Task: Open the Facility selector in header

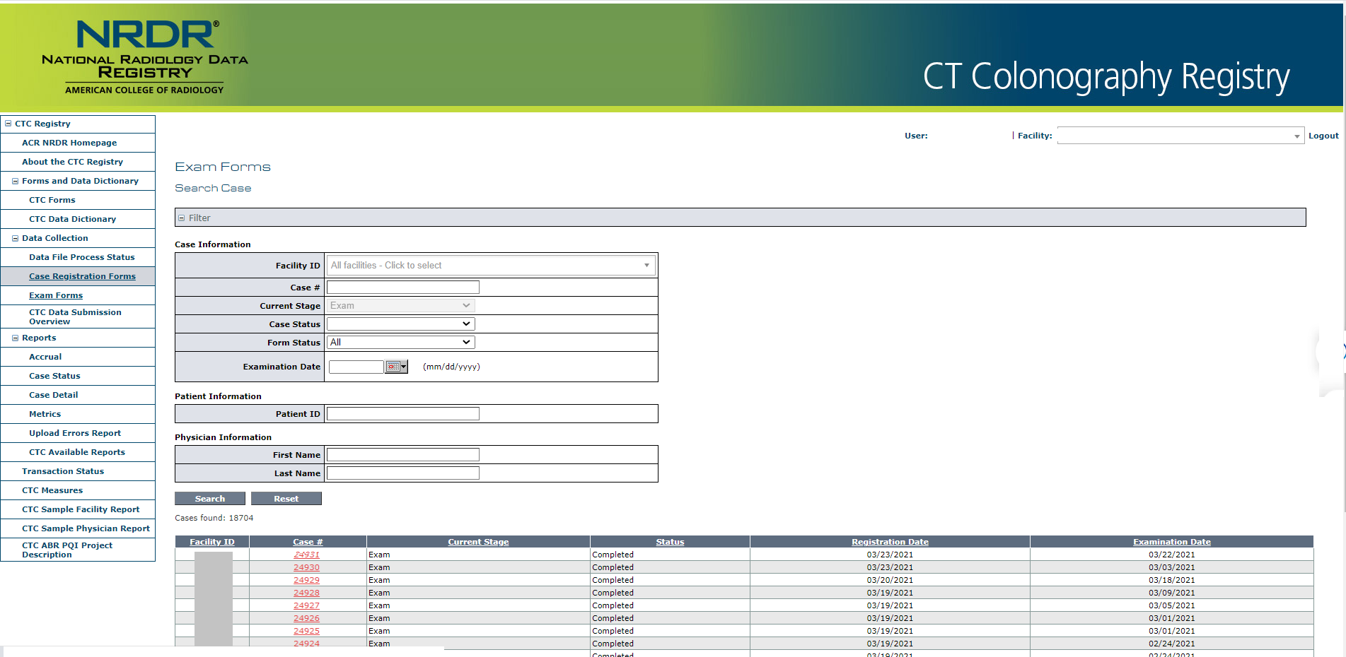Action: click(1180, 136)
